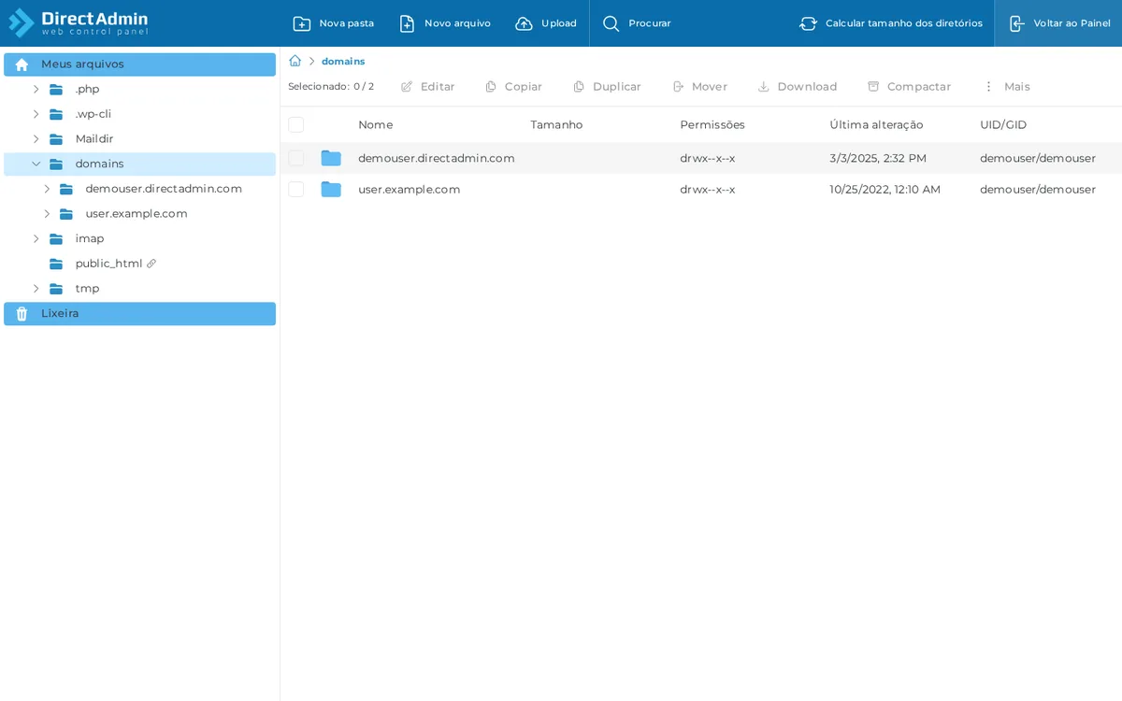Check the user.example.com row checkbox
Viewport: 1122px width, 701px height.
pos(296,189)
